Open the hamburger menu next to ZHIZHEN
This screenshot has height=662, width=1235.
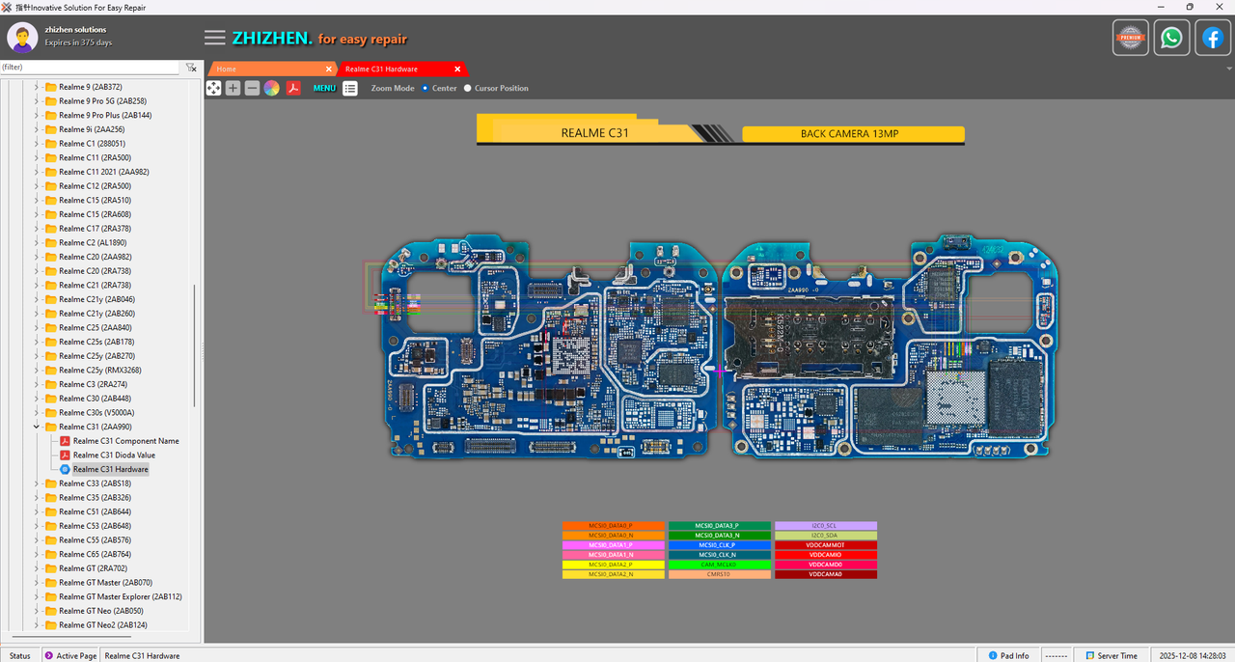[x=215, y=38]
